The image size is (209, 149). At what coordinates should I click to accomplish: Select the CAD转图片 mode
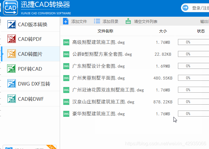pyautogui.click(x=30, y=54)
